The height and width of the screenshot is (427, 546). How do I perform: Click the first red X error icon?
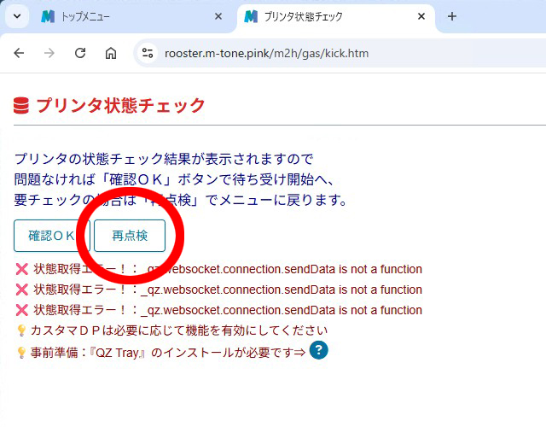pyautogui.click(x=22, y=270)
